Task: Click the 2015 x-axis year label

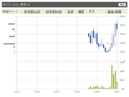Action: (x=77, y=92)
